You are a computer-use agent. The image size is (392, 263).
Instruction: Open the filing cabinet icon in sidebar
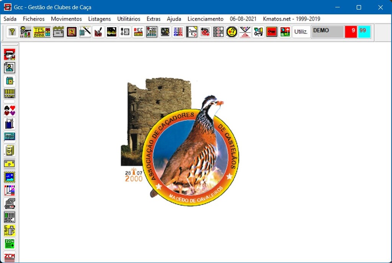coord(10,150)
